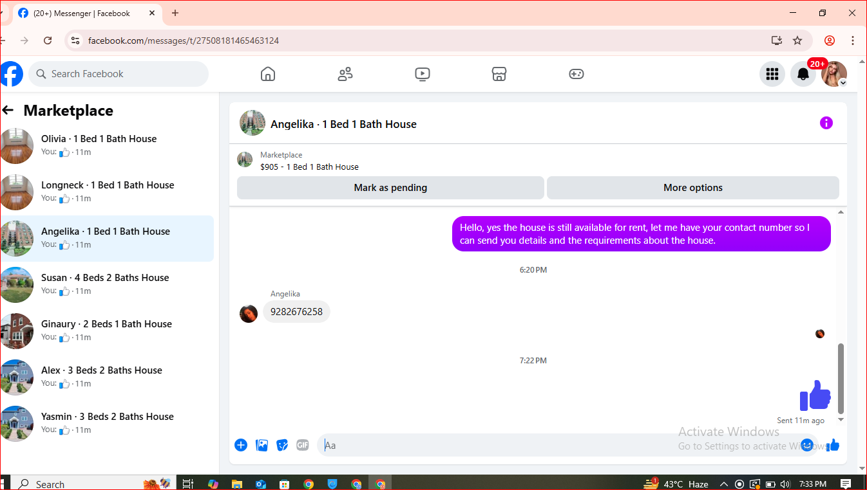Click the large thumbs-up sent message
The width and height of the screenshot is (867, 490).
click(815, 395)
